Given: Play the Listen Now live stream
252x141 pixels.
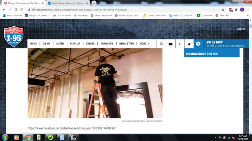Looking at the screenshot, I should (x=198, y=44).
